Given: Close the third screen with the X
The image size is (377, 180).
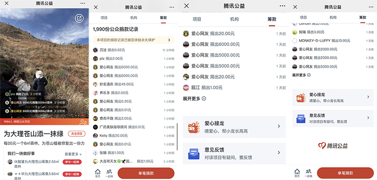Looking at the screenshot, I should 186,6.
